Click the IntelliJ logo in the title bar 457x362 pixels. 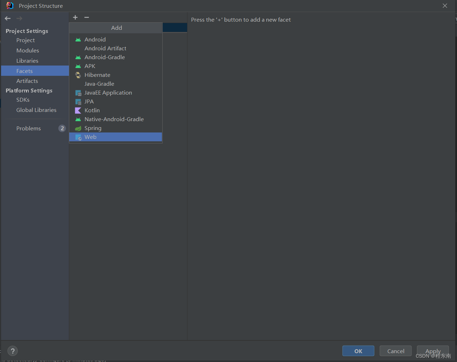pyautogui.click(x=10, y=6)
